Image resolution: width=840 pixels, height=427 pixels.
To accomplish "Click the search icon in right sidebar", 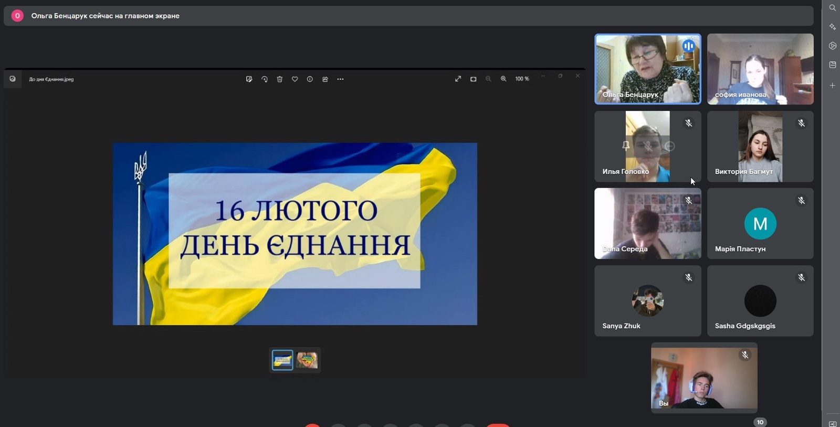I will click(x=833, y=8).
